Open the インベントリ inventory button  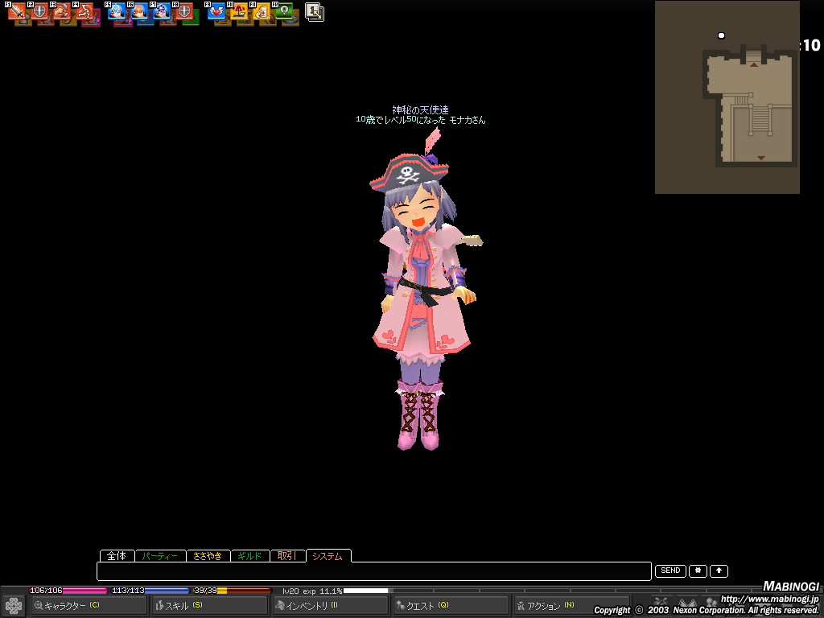(329, 605)
